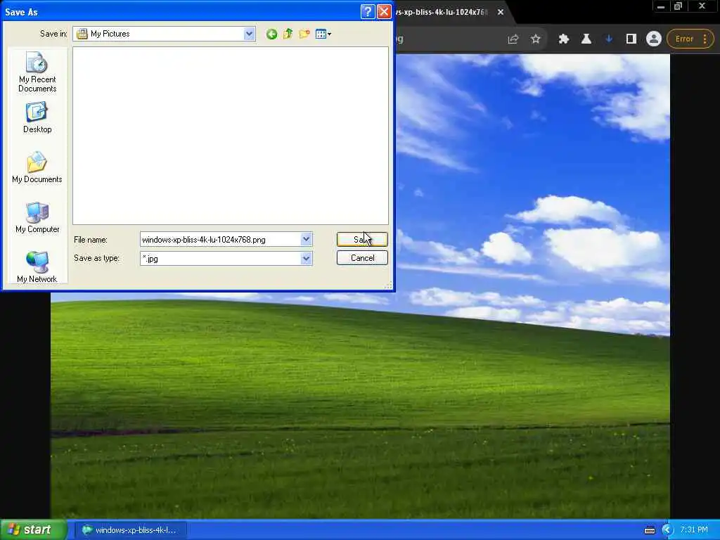
Task: Open My Computer in the places bar
Action: [37, 218]
